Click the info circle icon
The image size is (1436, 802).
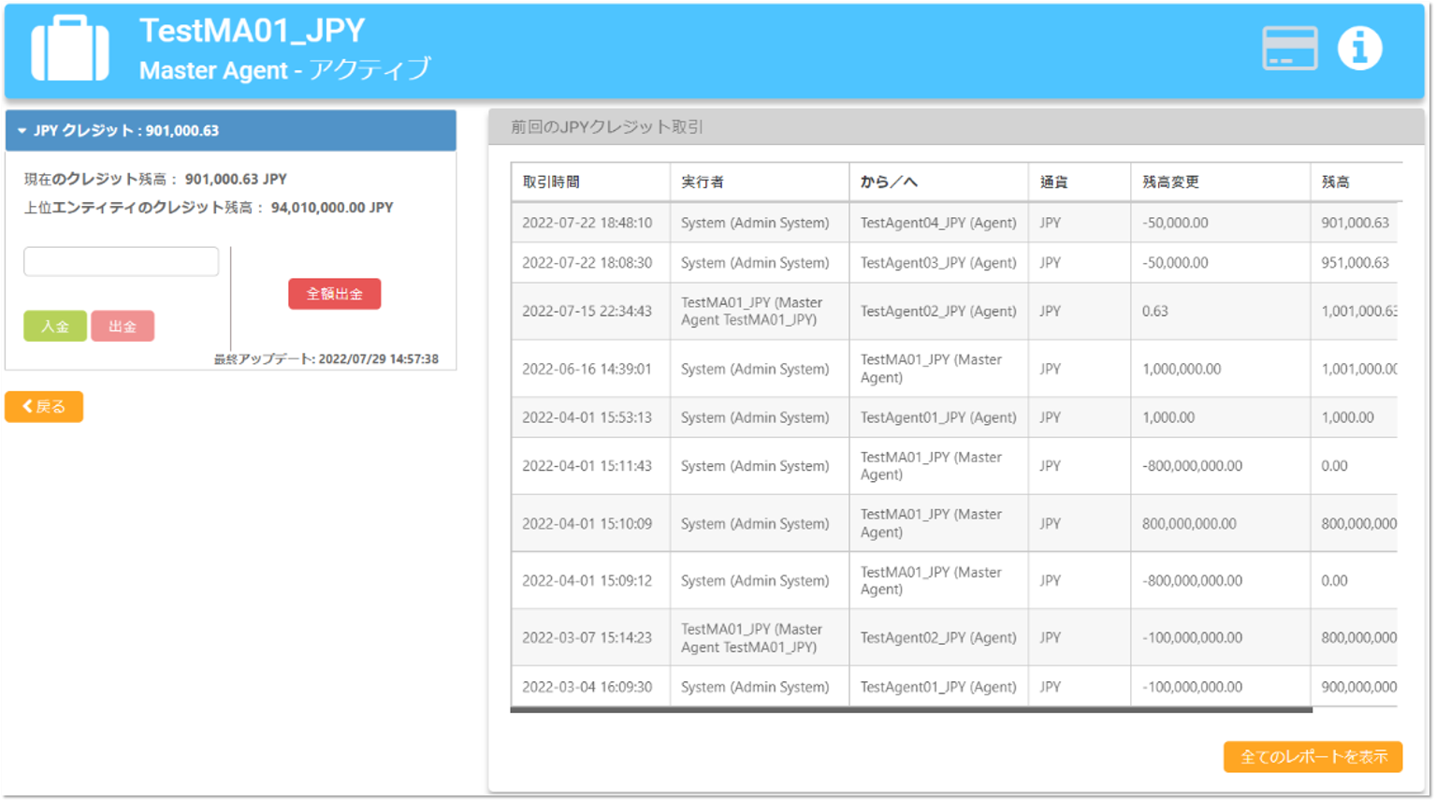(1359, 49)
